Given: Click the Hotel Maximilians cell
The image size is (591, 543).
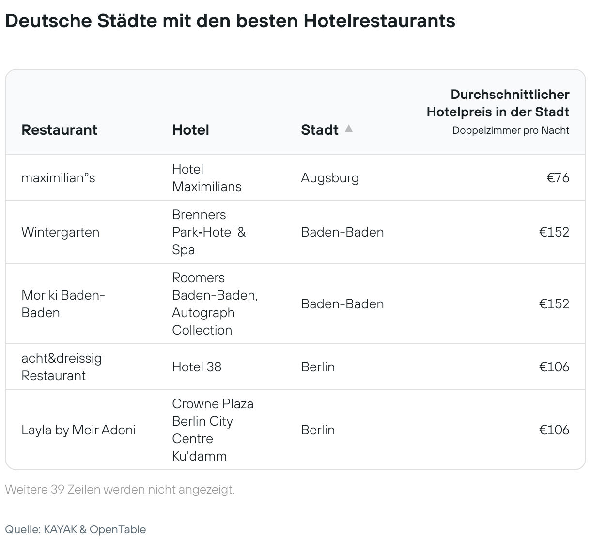Looking at the screenshot, I should coord(207,178).
